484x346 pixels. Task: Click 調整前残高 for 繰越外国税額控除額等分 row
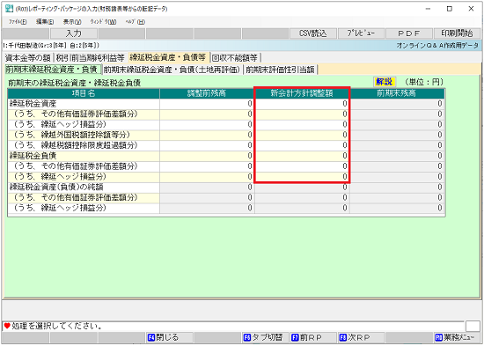[207, 135]
